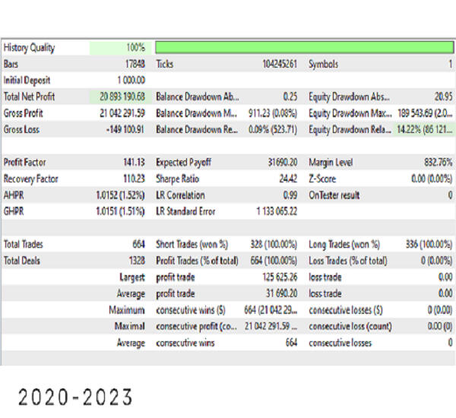The width and height of the screenshot is (456, 418).
Task: Select the Gross Loss value -149 100.91
Action: pyautogui.click(x=123, y=129)
